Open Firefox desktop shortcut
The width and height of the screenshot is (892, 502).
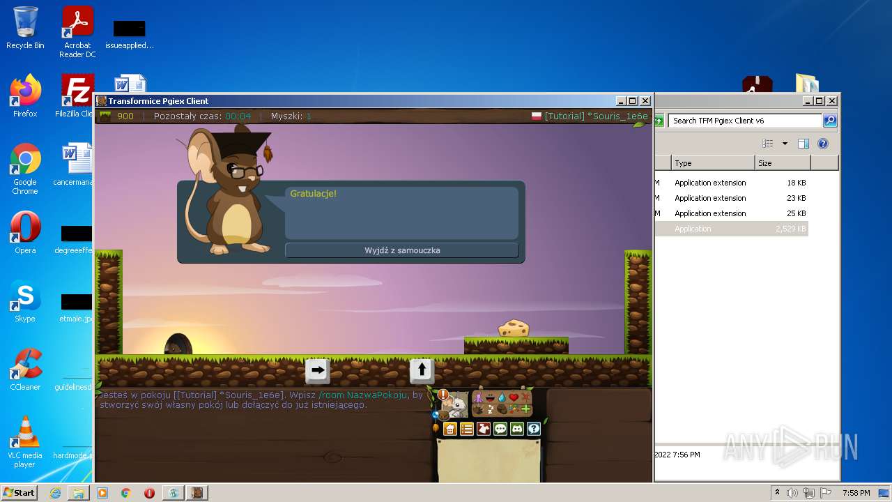coord(25,96)
